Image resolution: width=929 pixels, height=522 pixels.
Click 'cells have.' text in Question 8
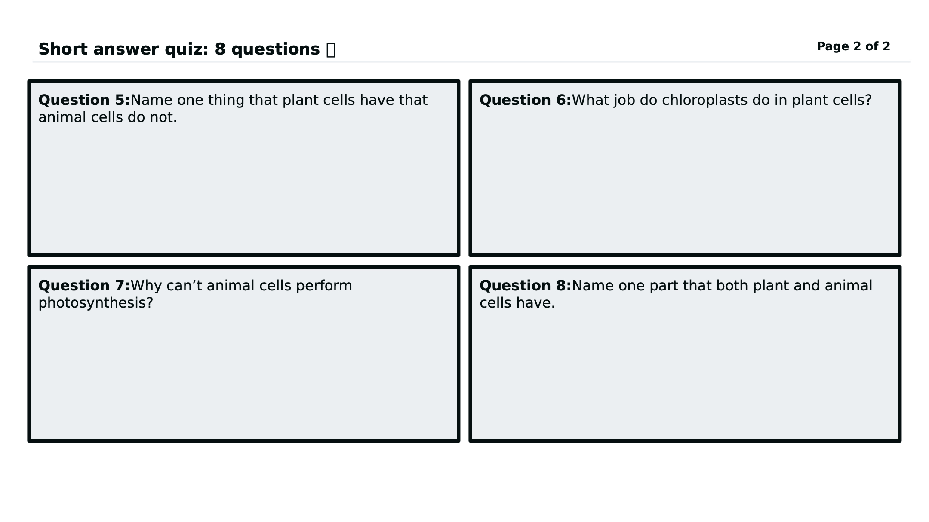pos(517,303)
